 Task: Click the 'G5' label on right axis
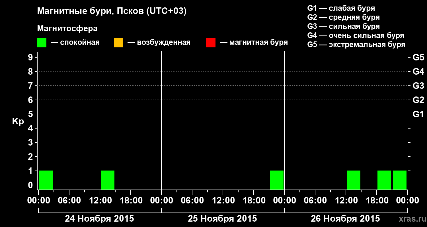coord(418,57)
